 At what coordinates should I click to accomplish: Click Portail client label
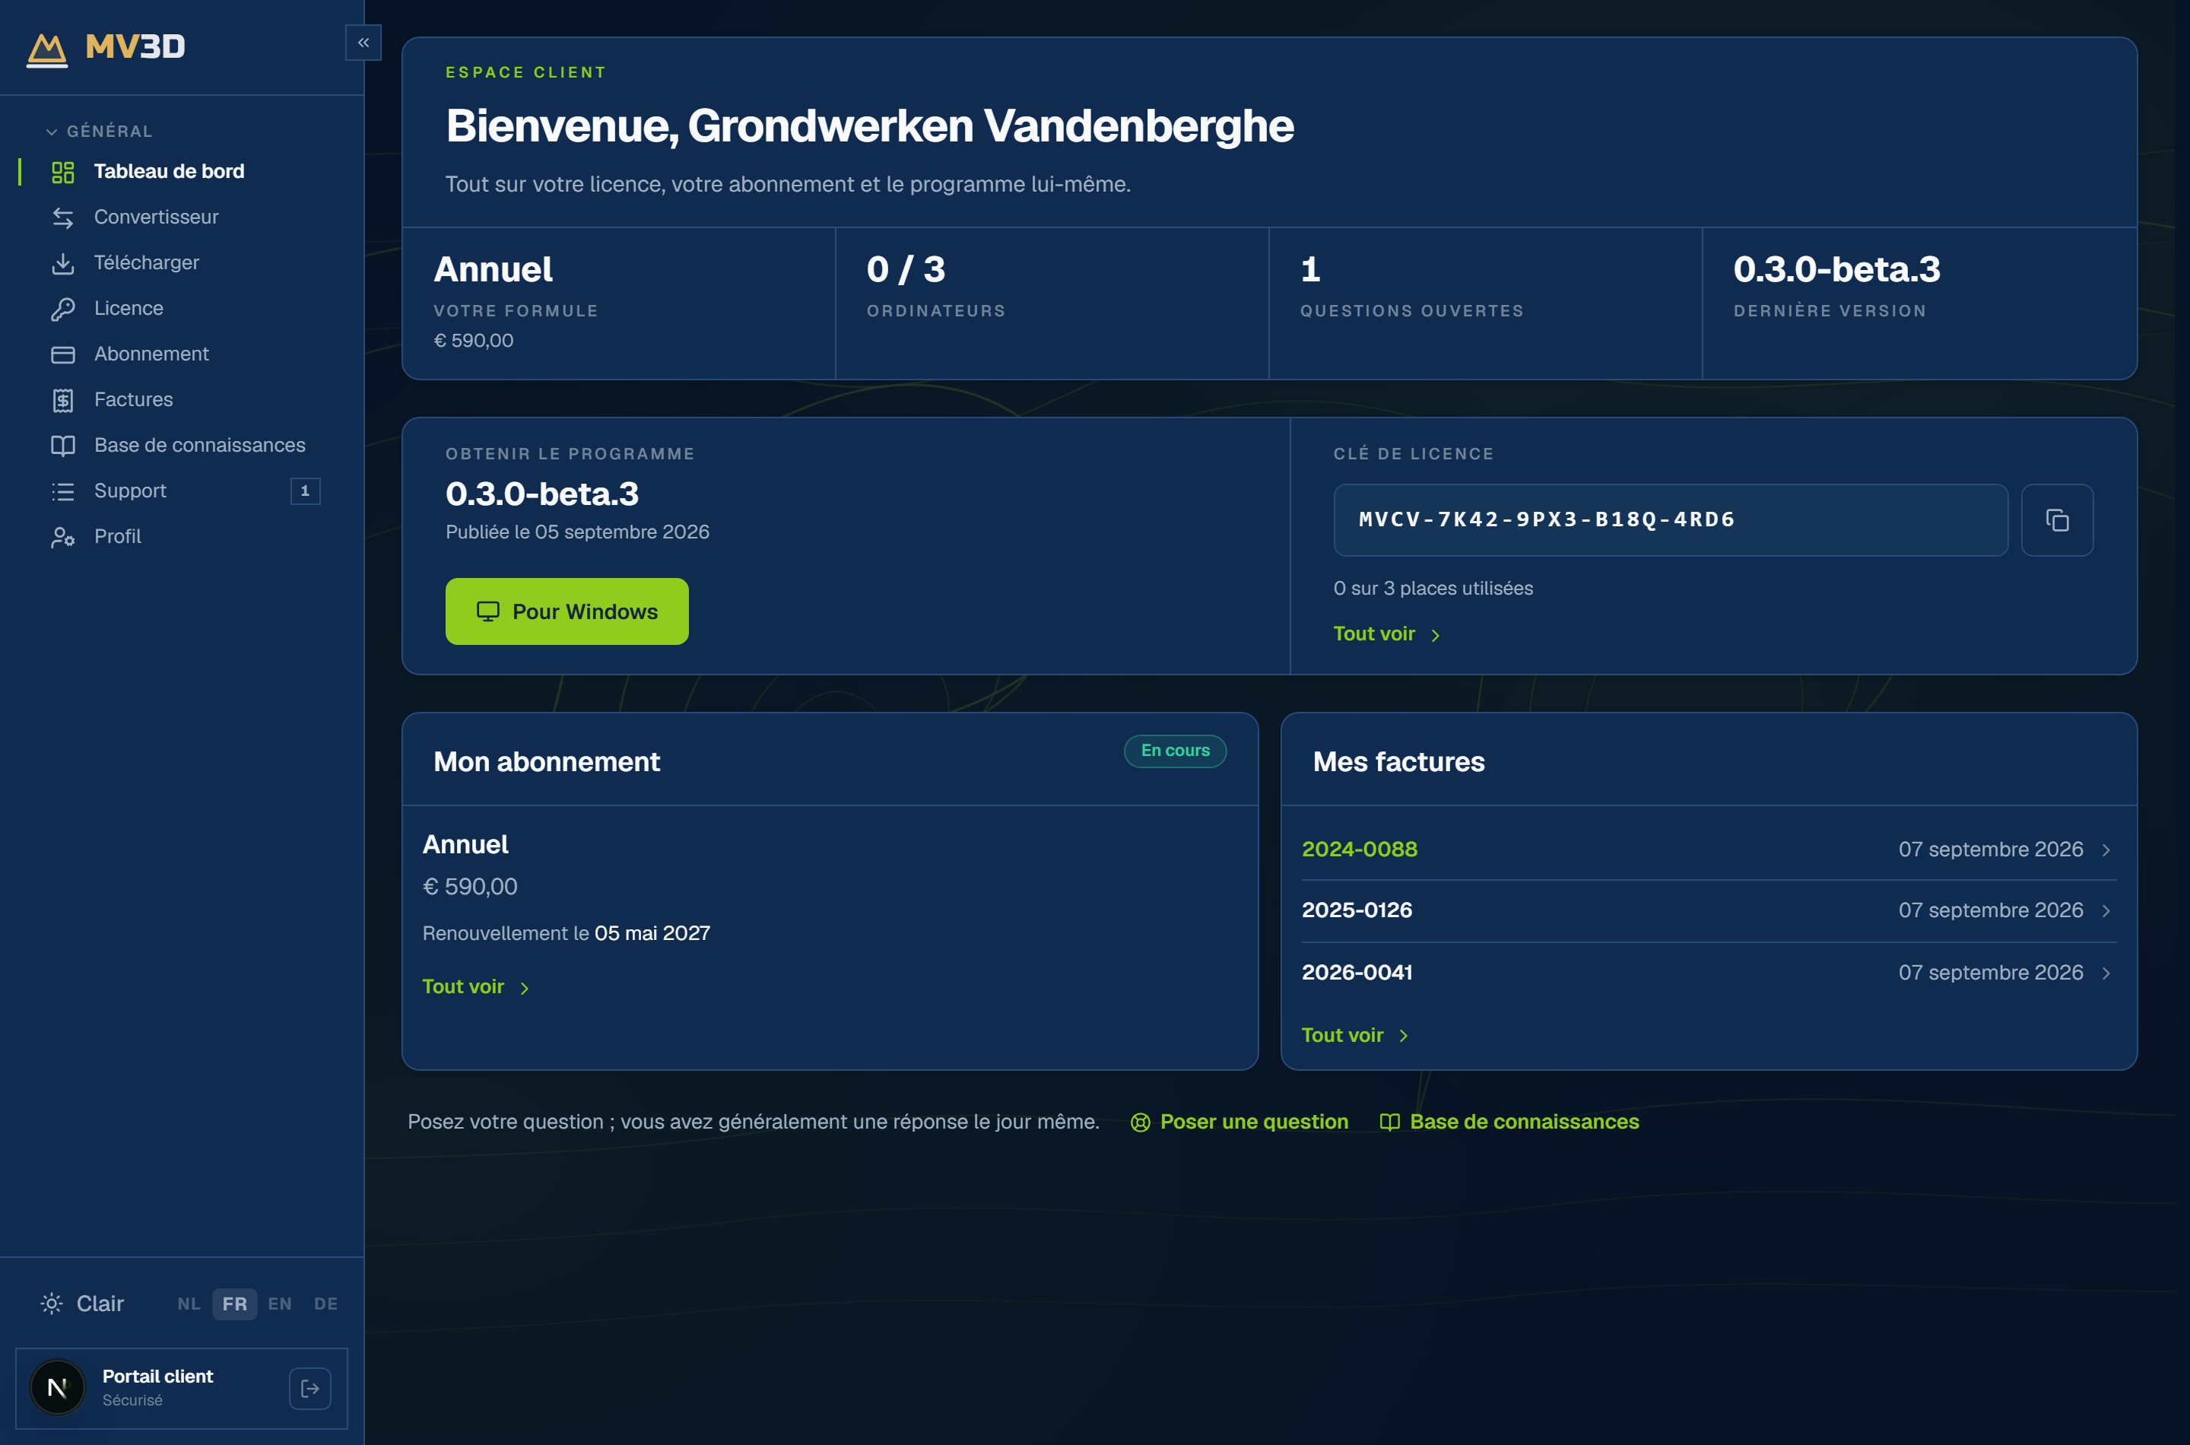(x=157, y=1376)
